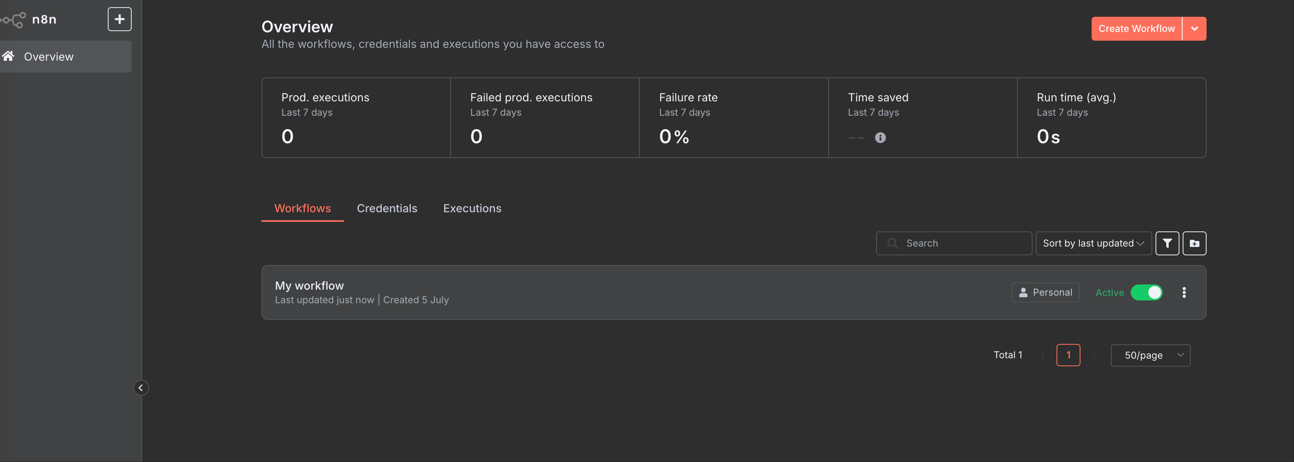Open My workflow three-dot actions menu
The height and width of the screenshot is (462, 1294).
pos(1184,293)
